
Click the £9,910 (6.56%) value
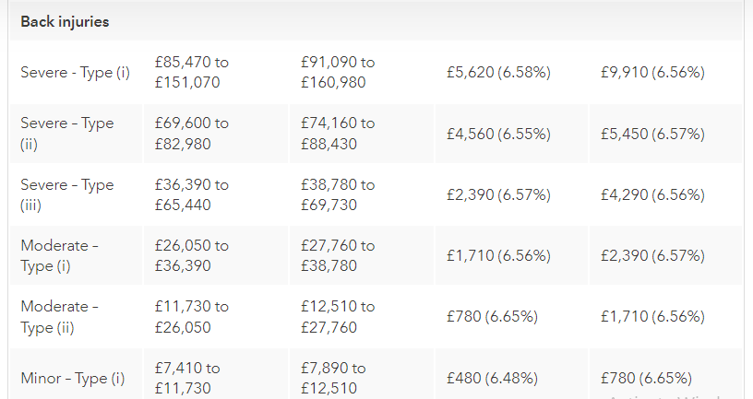click(x=652, y=73)
